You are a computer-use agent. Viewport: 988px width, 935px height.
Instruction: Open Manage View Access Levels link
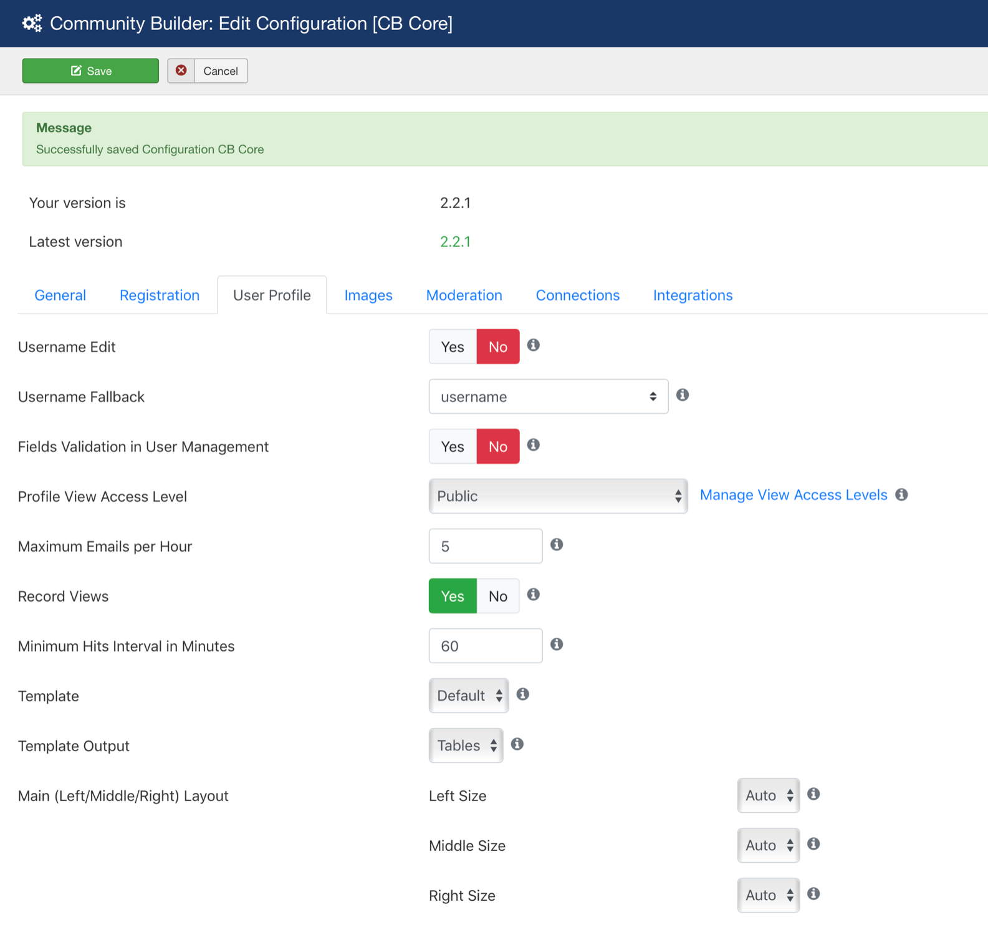[794, 494]
